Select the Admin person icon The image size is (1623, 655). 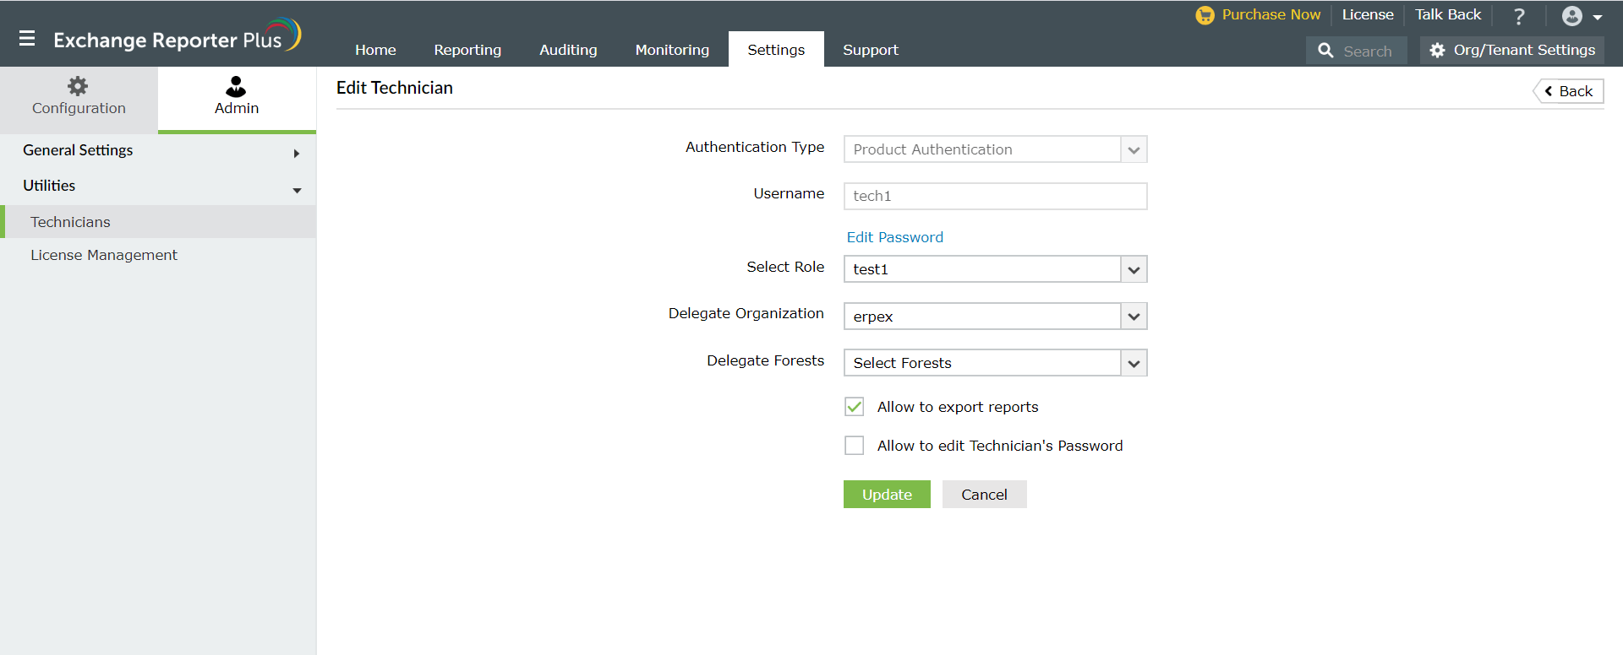click(x=236, y=86)
